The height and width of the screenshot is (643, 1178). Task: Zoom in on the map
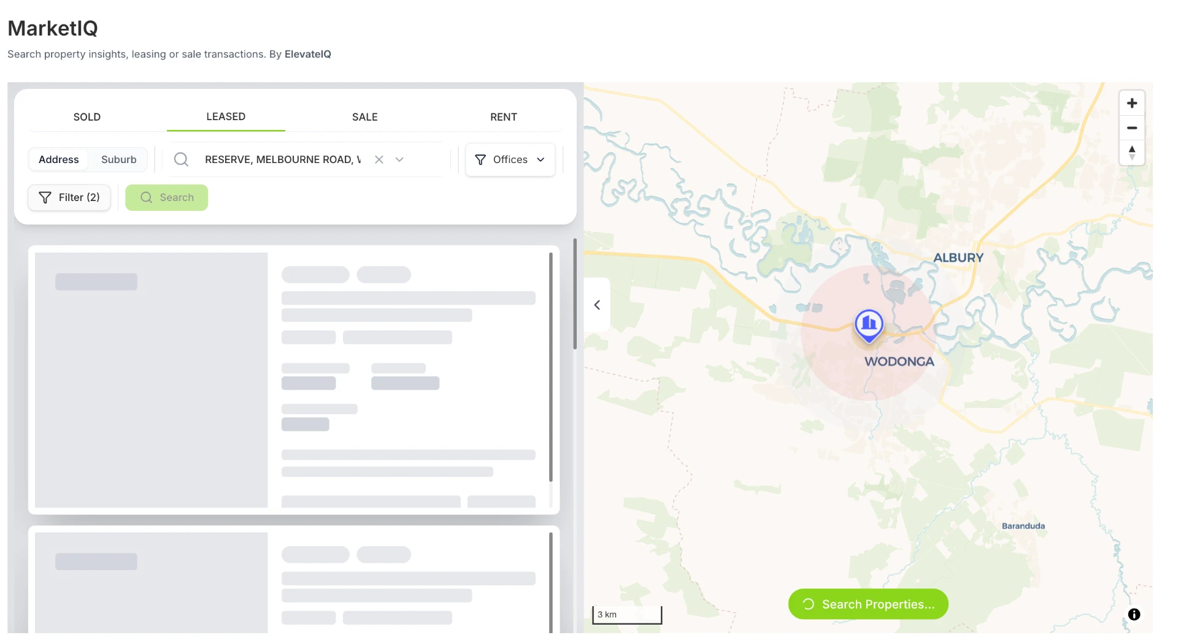(x=1132, y=104)
